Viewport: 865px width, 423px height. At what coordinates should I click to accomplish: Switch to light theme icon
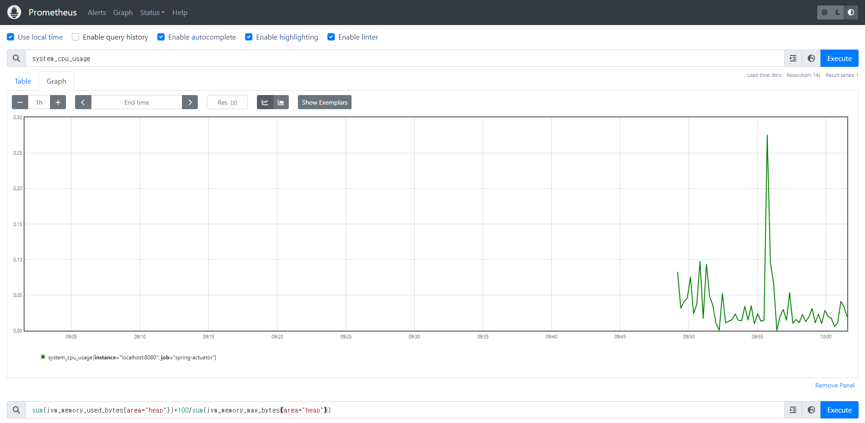825,12
